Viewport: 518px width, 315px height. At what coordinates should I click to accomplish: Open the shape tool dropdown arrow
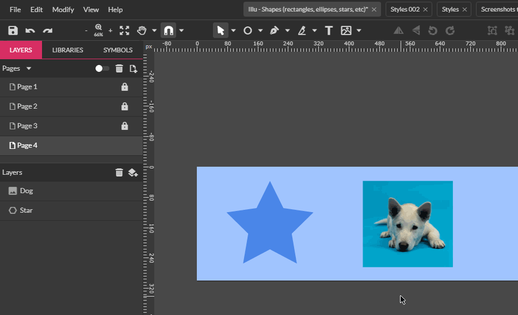pyautogui.click(x=260, y=30)
